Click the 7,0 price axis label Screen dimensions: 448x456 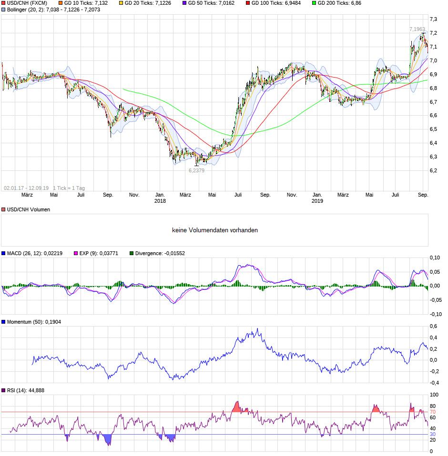tap(433, 61)
